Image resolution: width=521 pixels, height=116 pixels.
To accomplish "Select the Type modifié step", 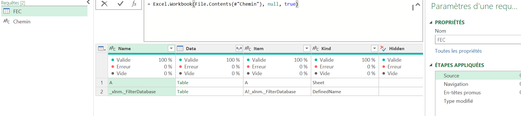I will click(478, 101).
